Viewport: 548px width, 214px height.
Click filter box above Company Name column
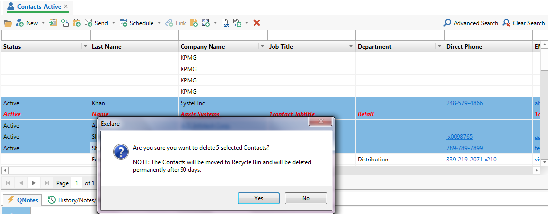coord(223,35)
